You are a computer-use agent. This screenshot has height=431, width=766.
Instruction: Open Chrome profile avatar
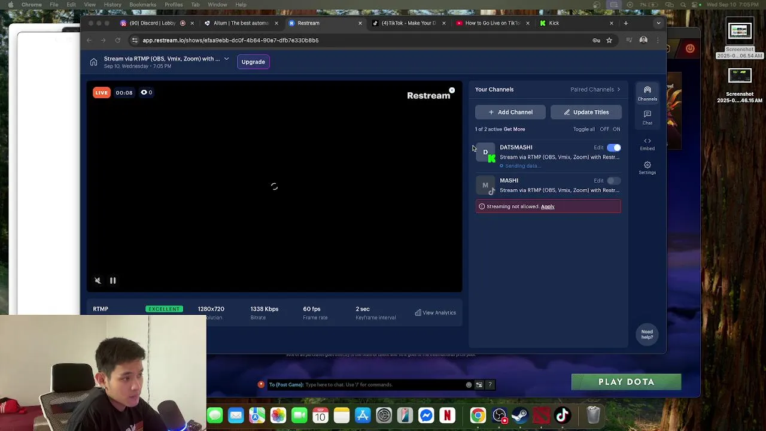[643, 40]
